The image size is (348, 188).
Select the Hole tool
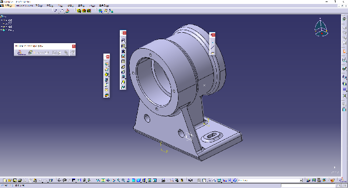[123, 62]
